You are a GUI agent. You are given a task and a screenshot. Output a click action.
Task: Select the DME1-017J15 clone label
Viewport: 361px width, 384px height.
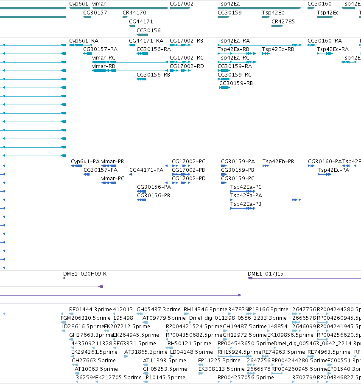pyautogui.click(x=266, y=274)
